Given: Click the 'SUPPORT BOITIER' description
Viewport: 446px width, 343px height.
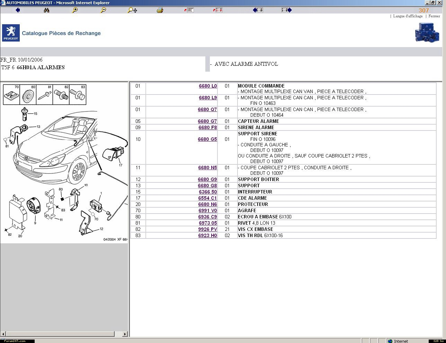Looking at the screenshot, I should pyautogui.click(x=258, y=179).
